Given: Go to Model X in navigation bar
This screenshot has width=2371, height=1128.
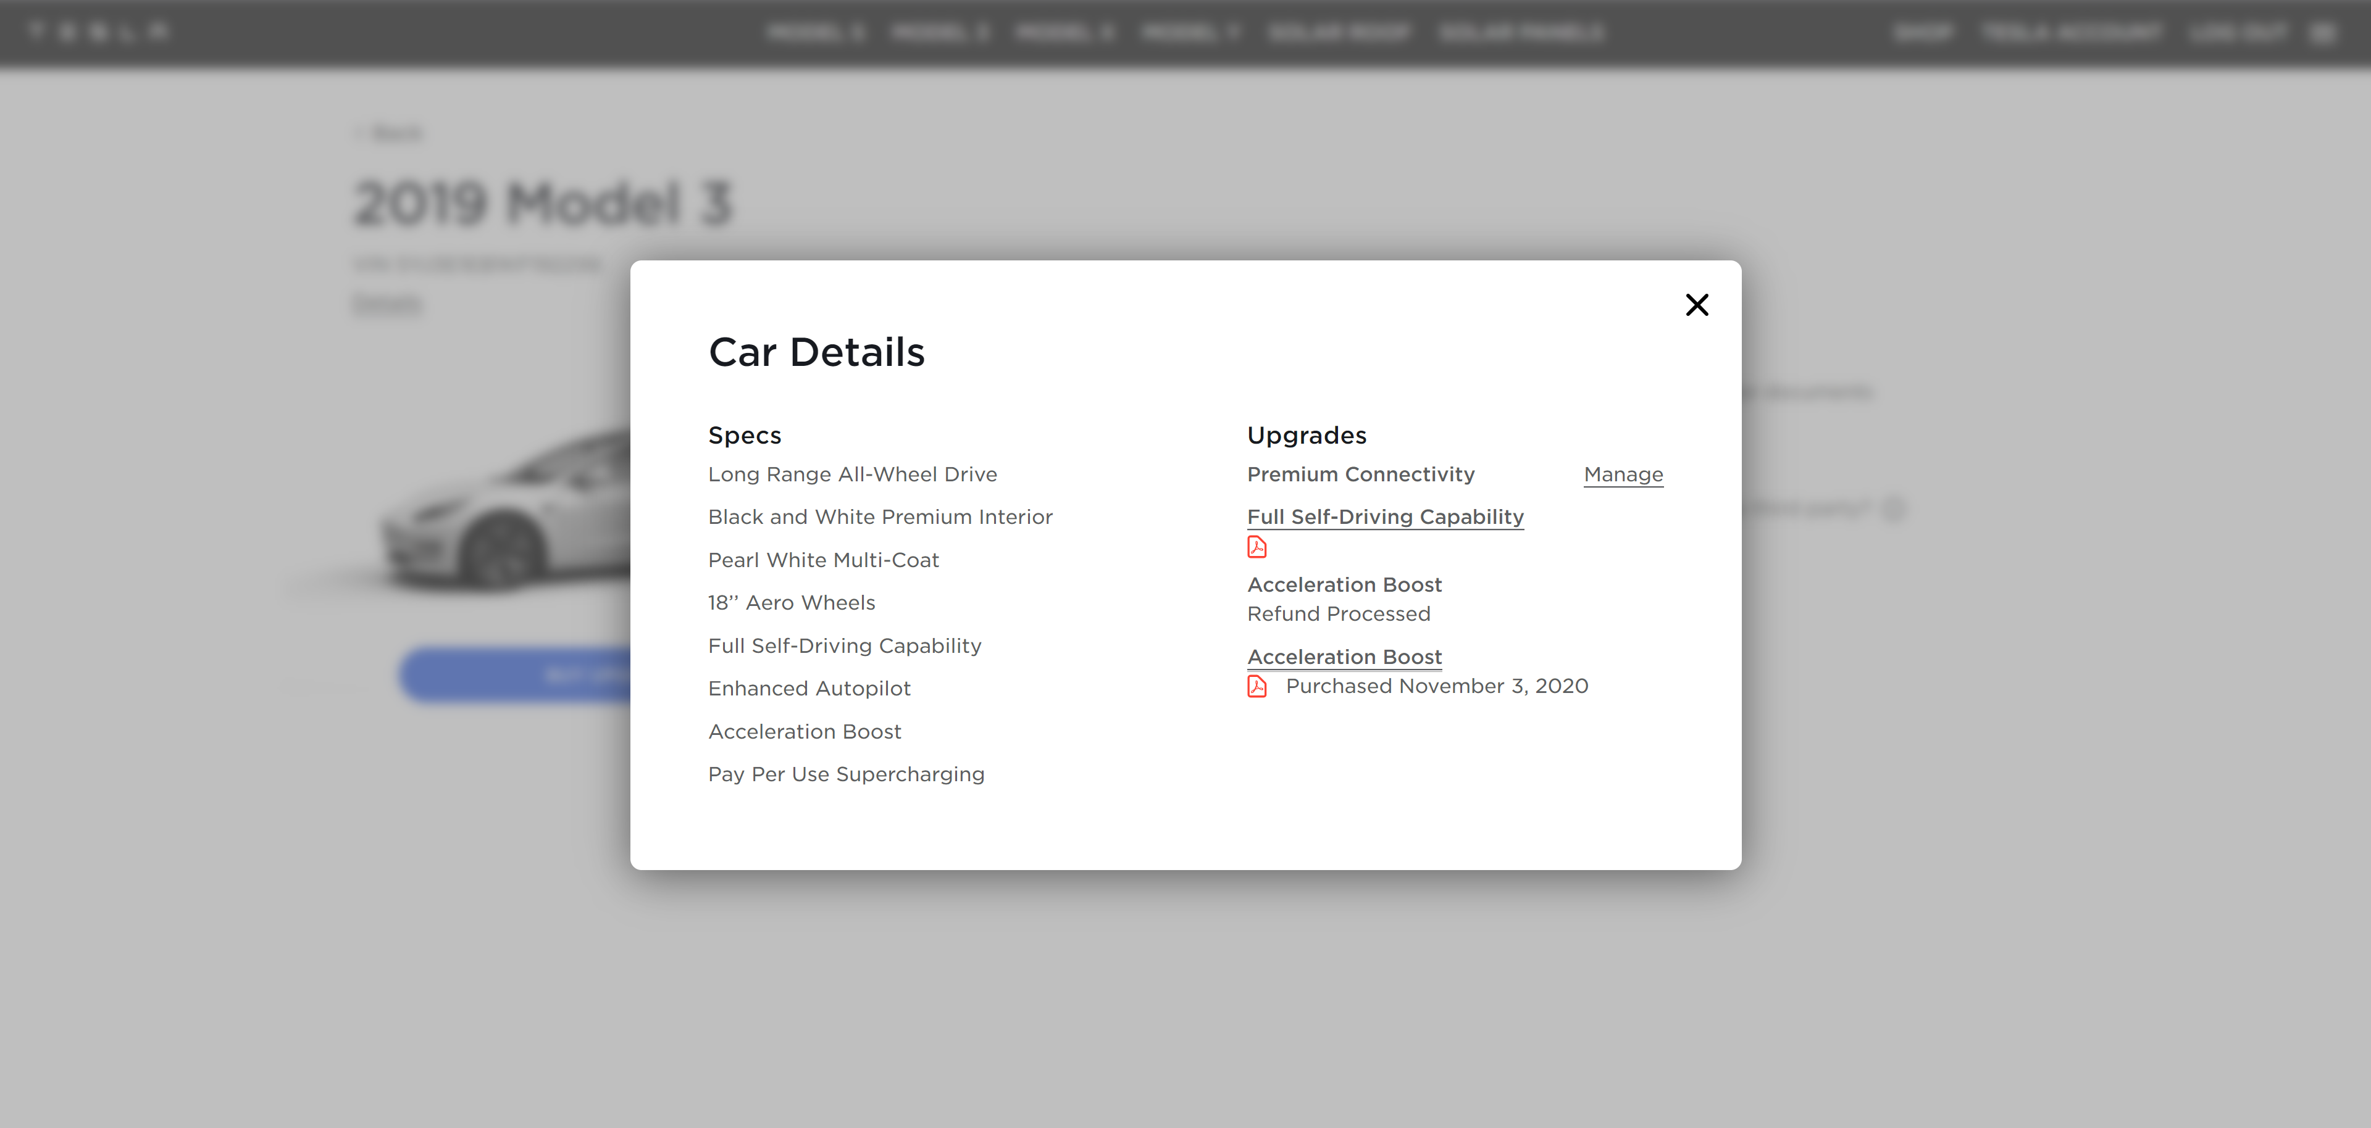Looking at the screenshot, I should pyautogui.click(x=1065, y=33).
